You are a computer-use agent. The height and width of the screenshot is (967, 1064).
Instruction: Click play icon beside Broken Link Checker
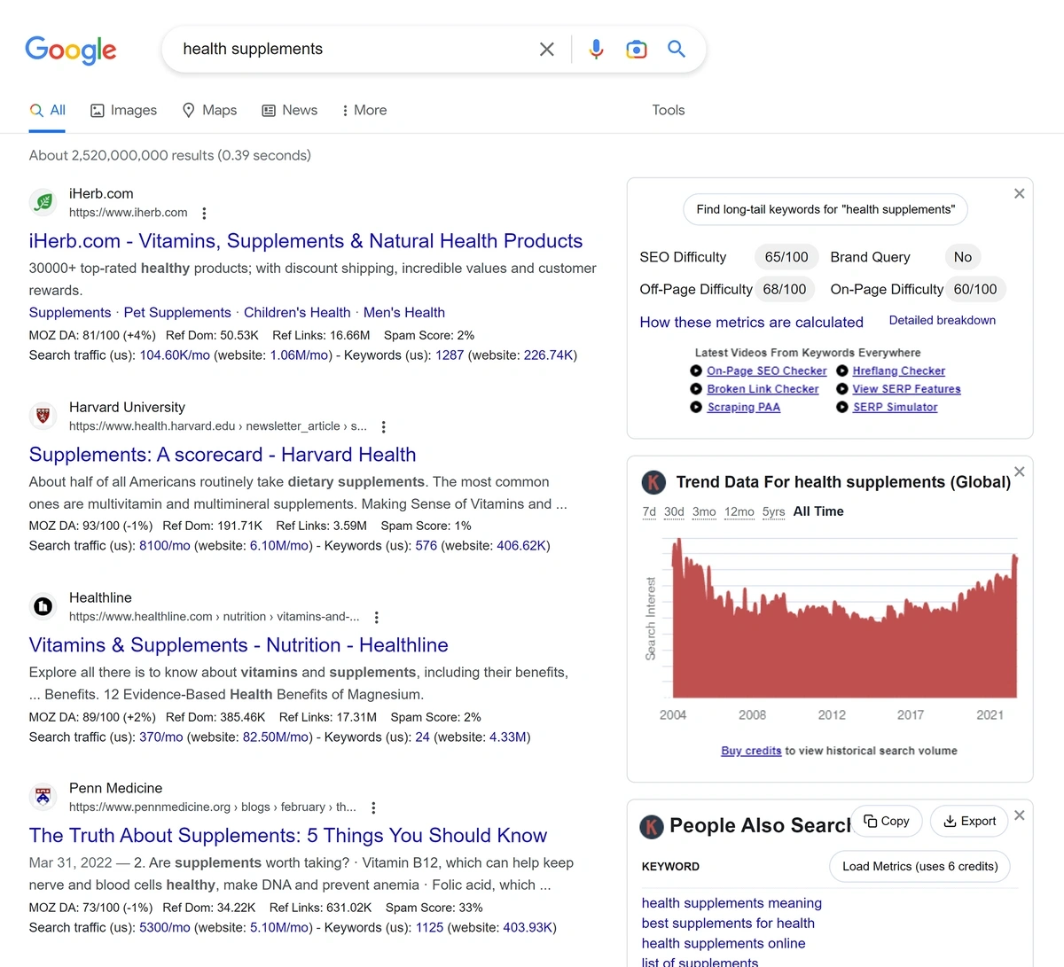[696, 389]
